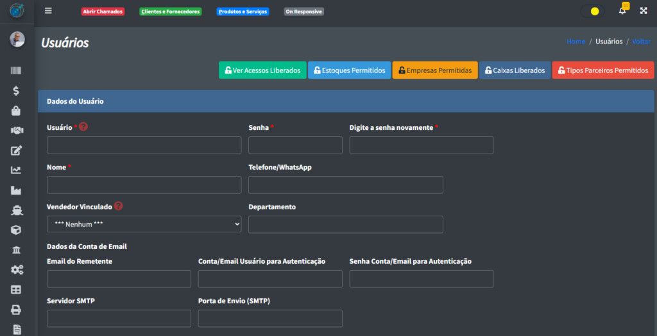Screen dimensions: 657x336
Task: Toggle the dark/light theme switch
Action: pyautogui.click(x=592, y=12)
